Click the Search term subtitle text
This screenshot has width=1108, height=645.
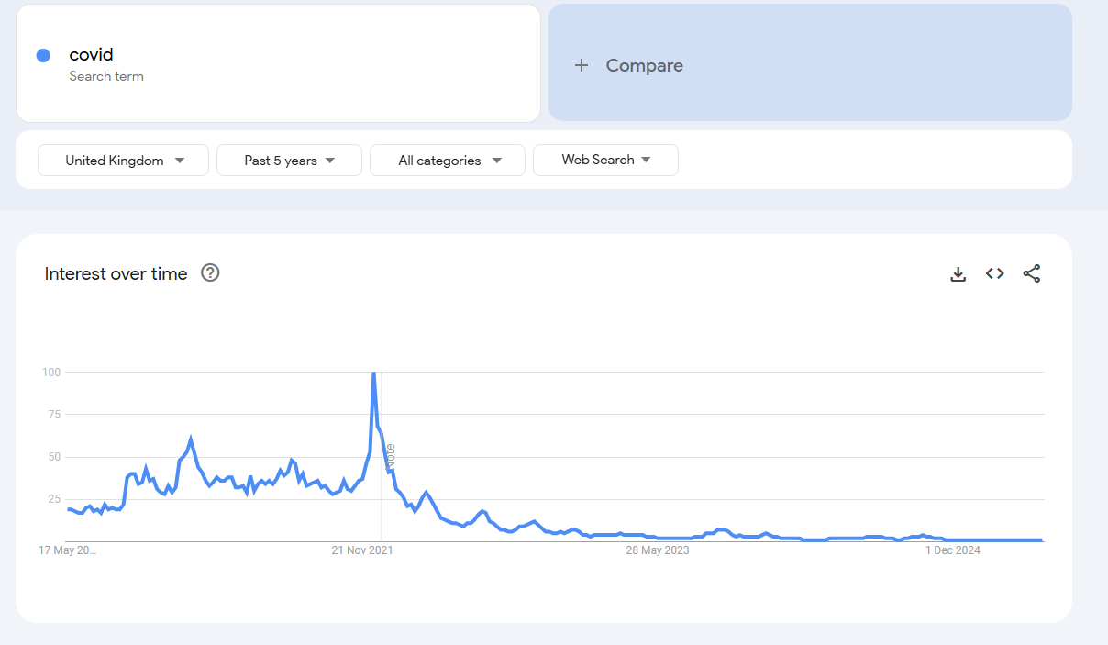point(106,76)
